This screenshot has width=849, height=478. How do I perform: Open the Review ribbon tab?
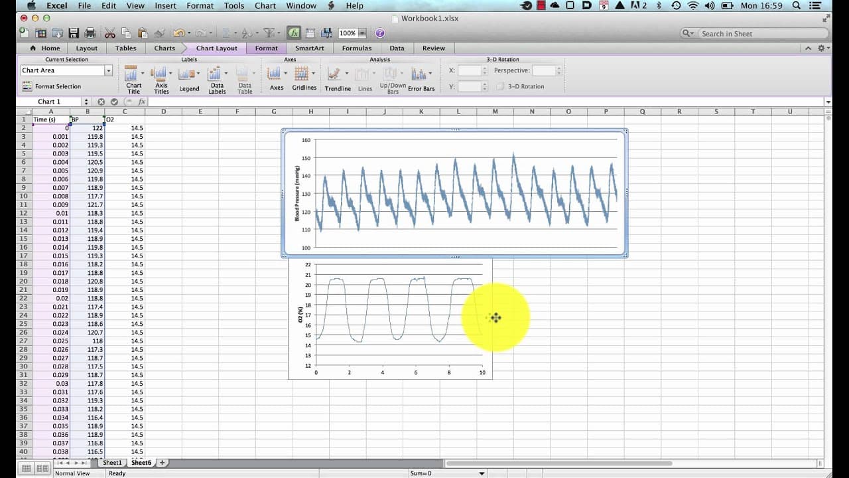pyautogui.click(x=434, y=48)
